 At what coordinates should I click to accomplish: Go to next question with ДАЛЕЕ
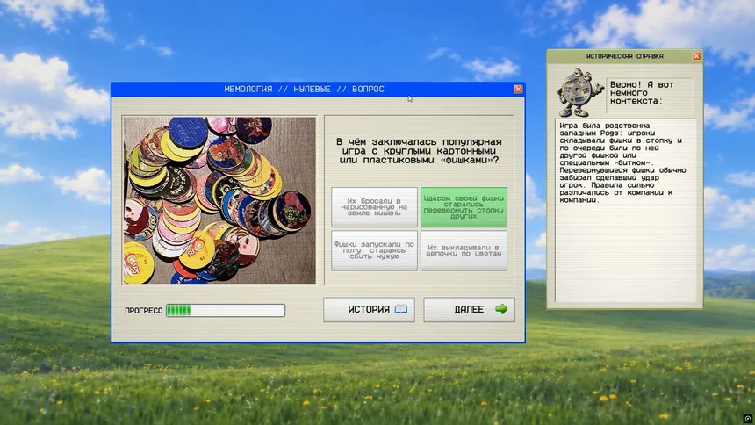pos(469,309)
